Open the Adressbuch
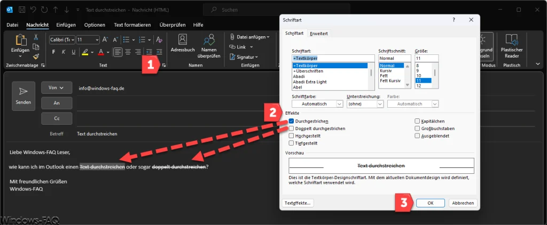Viewport: 547px width, 225px height. coord(183,44)
